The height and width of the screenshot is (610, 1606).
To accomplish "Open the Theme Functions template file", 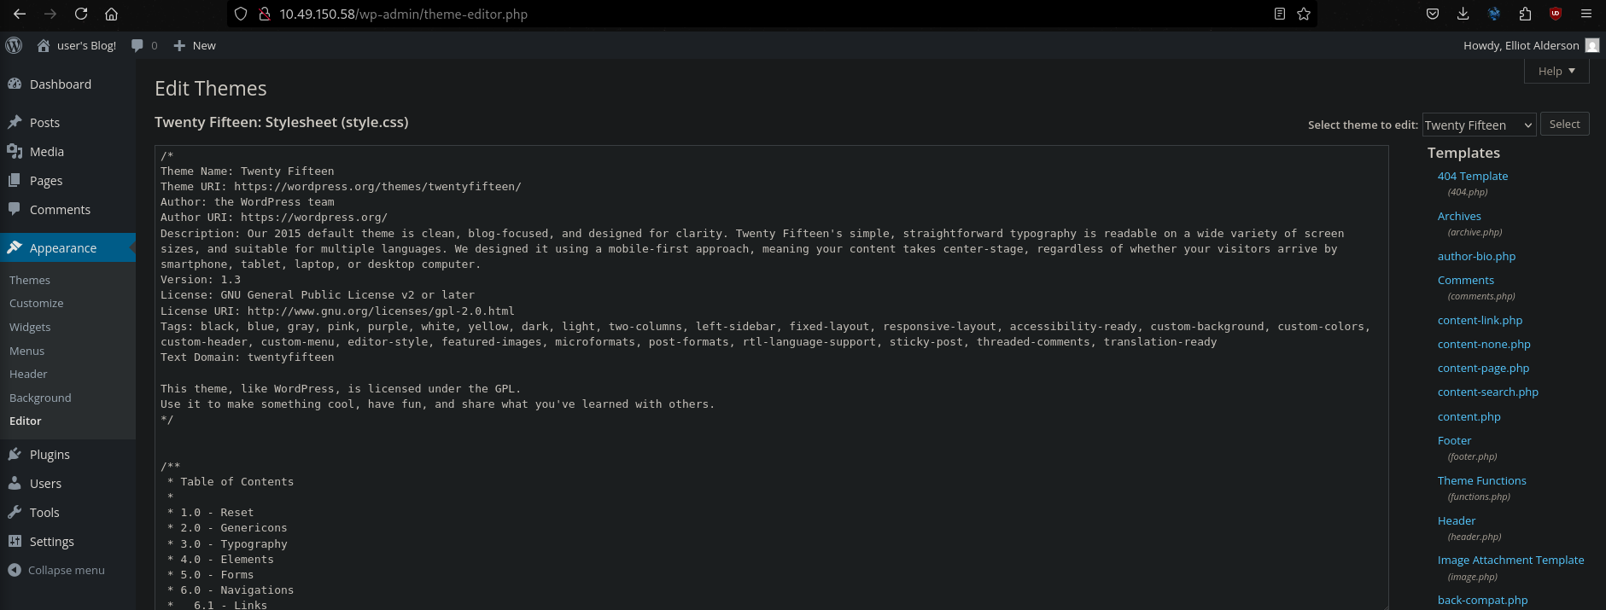I will tap(1481, 480).
